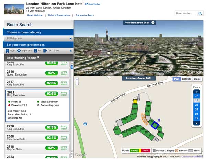206x161 pixels.
Task: Click the Choose a room category header
Action: (x=38, y=32)
